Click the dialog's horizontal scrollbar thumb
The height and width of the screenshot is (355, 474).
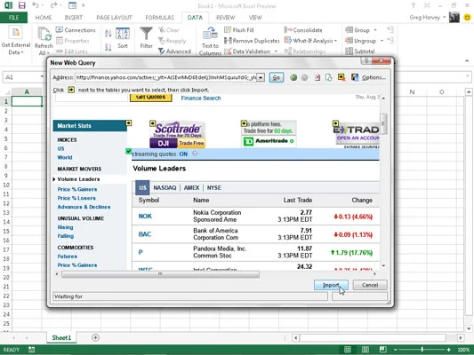click(160, 274)
